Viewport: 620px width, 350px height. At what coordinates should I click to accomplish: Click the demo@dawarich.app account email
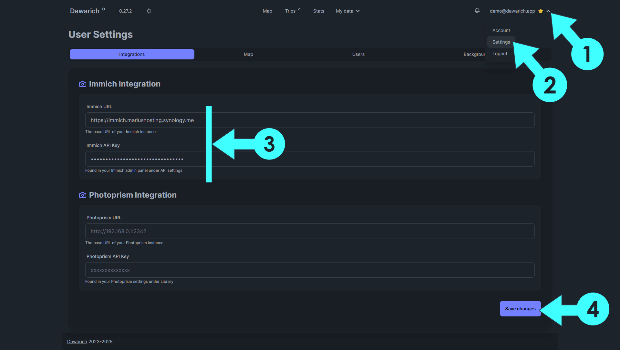pyautogui.click(x=512, y=11)
